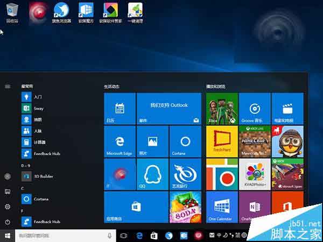Open the IME settings gear in tray
323x242 pixels.
[x=244, y=235]
